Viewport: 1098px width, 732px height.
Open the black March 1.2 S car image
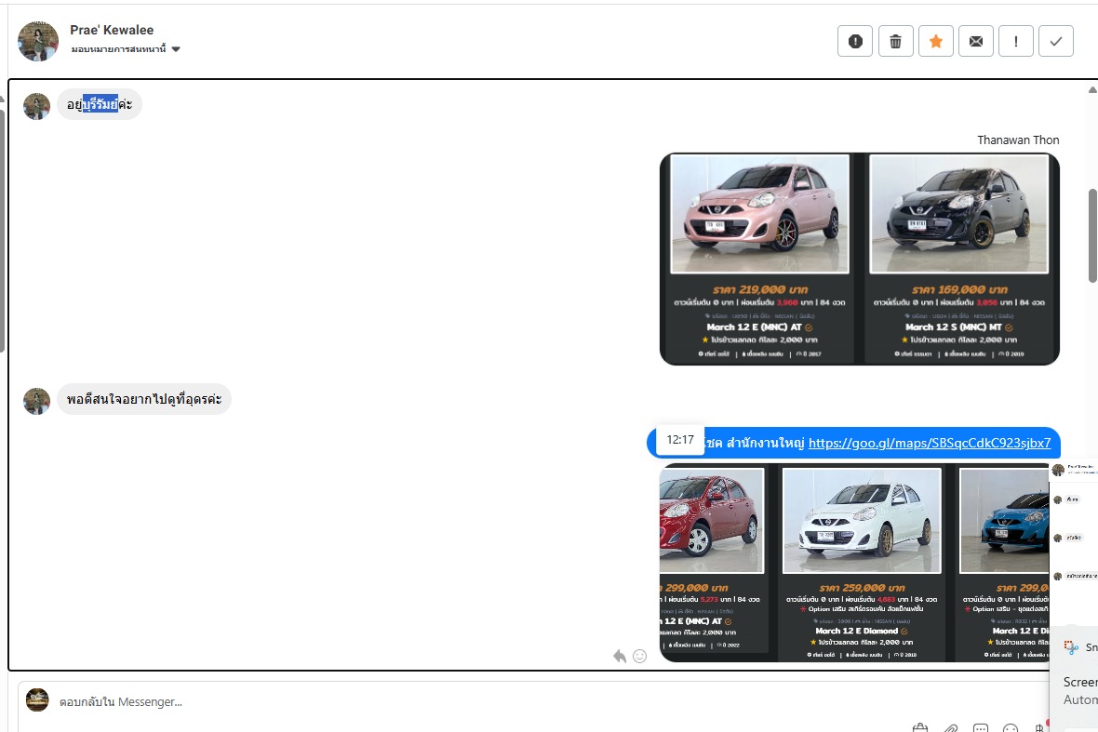(x=958, y=214)
